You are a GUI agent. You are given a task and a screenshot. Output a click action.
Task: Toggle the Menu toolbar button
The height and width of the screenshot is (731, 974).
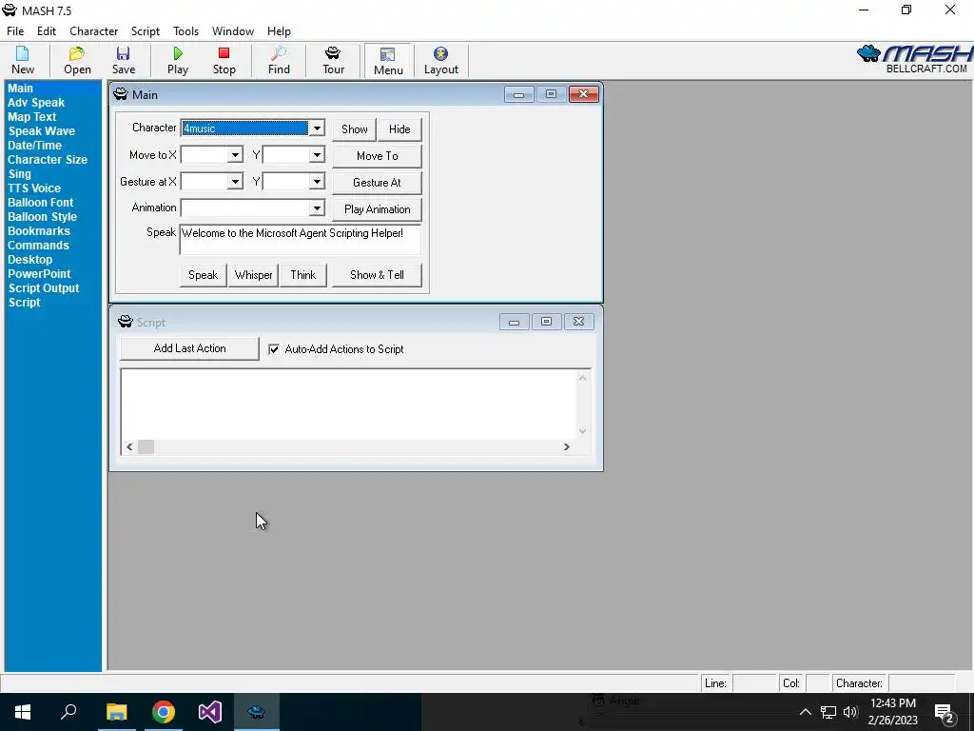[388, 61]
